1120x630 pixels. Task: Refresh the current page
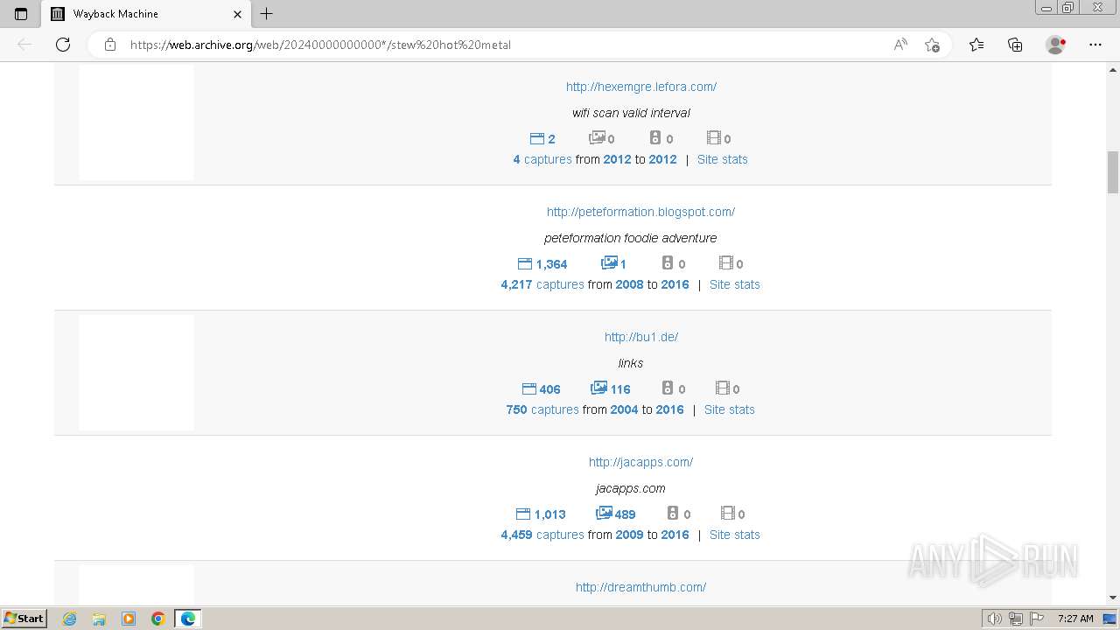[63, 45]
